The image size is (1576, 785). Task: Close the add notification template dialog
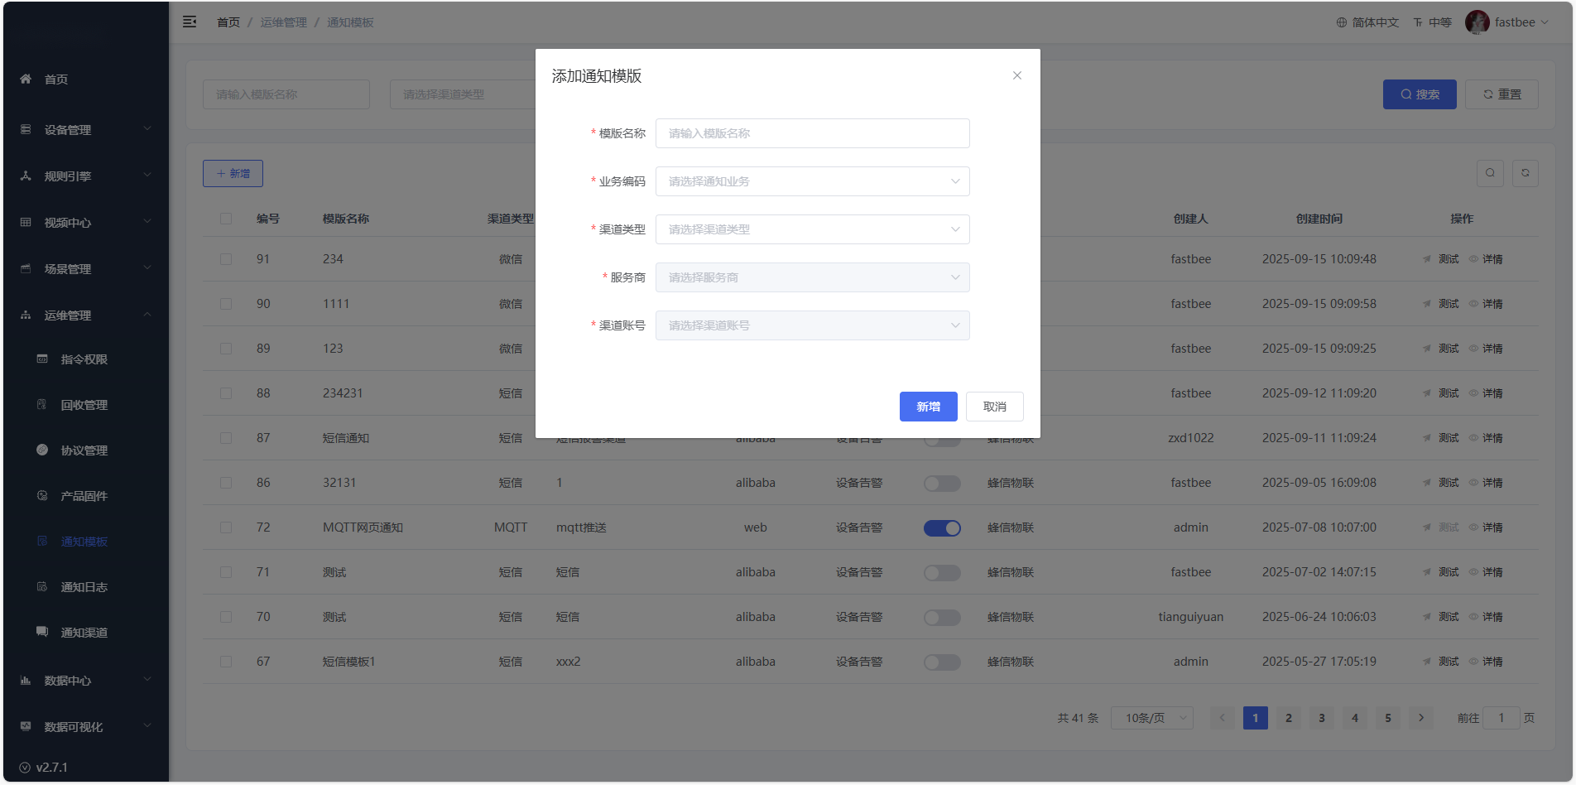(x=1016, y=75)
